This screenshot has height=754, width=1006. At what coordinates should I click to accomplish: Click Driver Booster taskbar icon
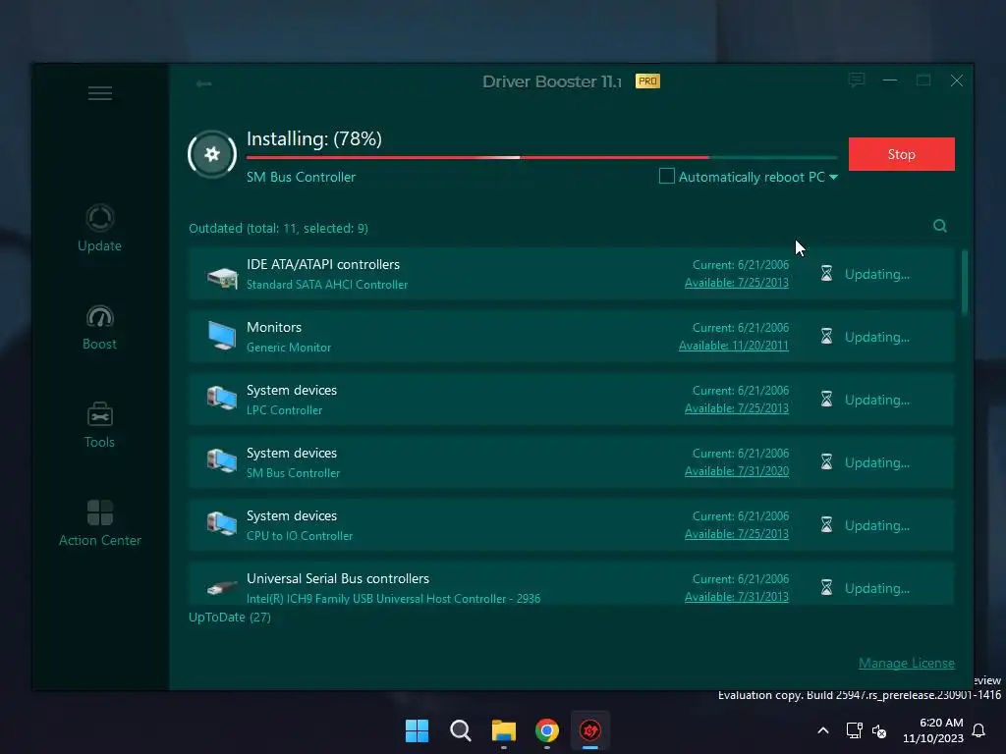pyautogui.click(x=590, y=730)
